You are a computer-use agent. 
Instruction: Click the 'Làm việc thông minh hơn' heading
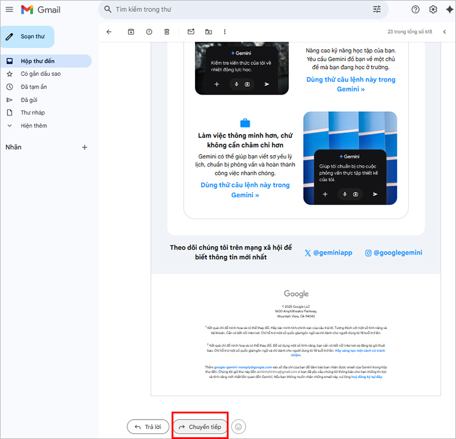click(245, 140)
